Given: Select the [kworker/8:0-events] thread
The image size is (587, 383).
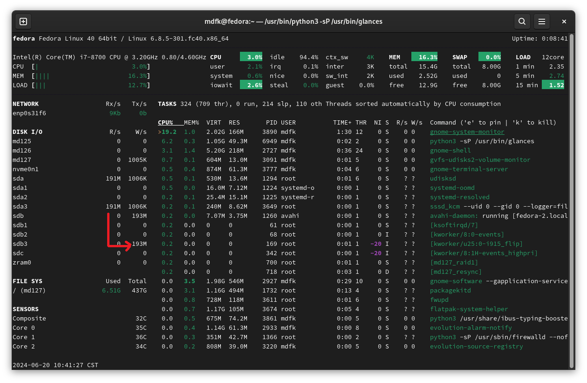Looking at the screenshot, I should pyautogui.click(x=467, y=235).
